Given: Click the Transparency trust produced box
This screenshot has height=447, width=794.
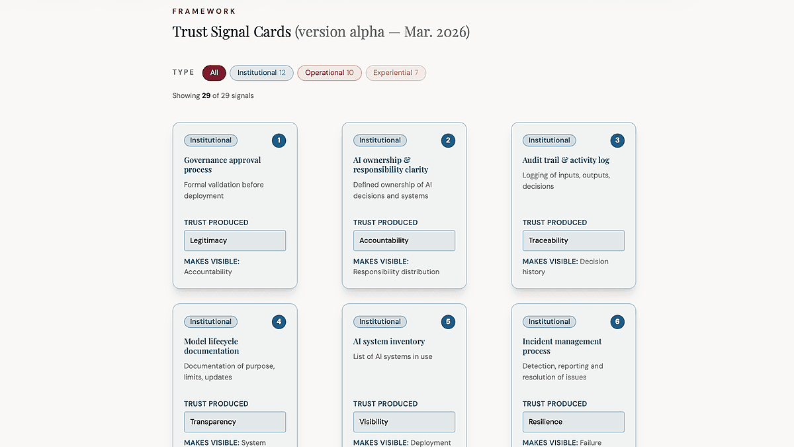Looking at the screenshot, I should 235,422.
